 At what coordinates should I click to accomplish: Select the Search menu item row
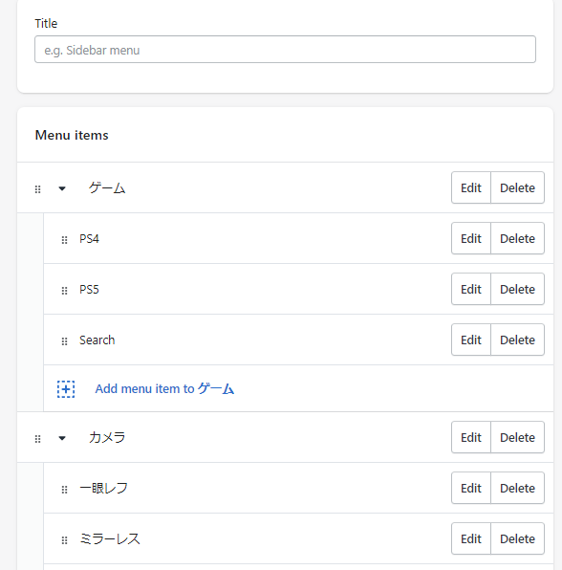298,340
